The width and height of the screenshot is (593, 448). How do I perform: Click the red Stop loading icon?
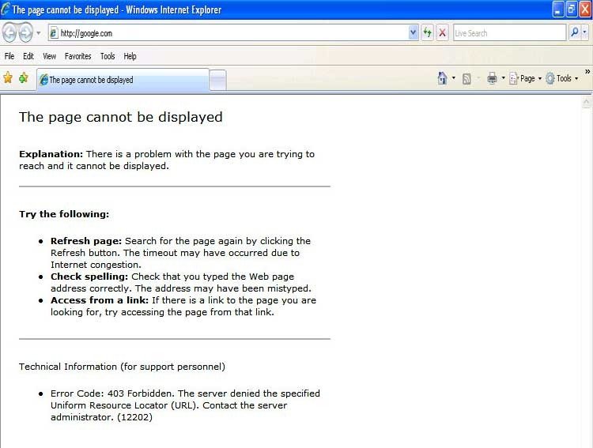click(x=442, y=32)
